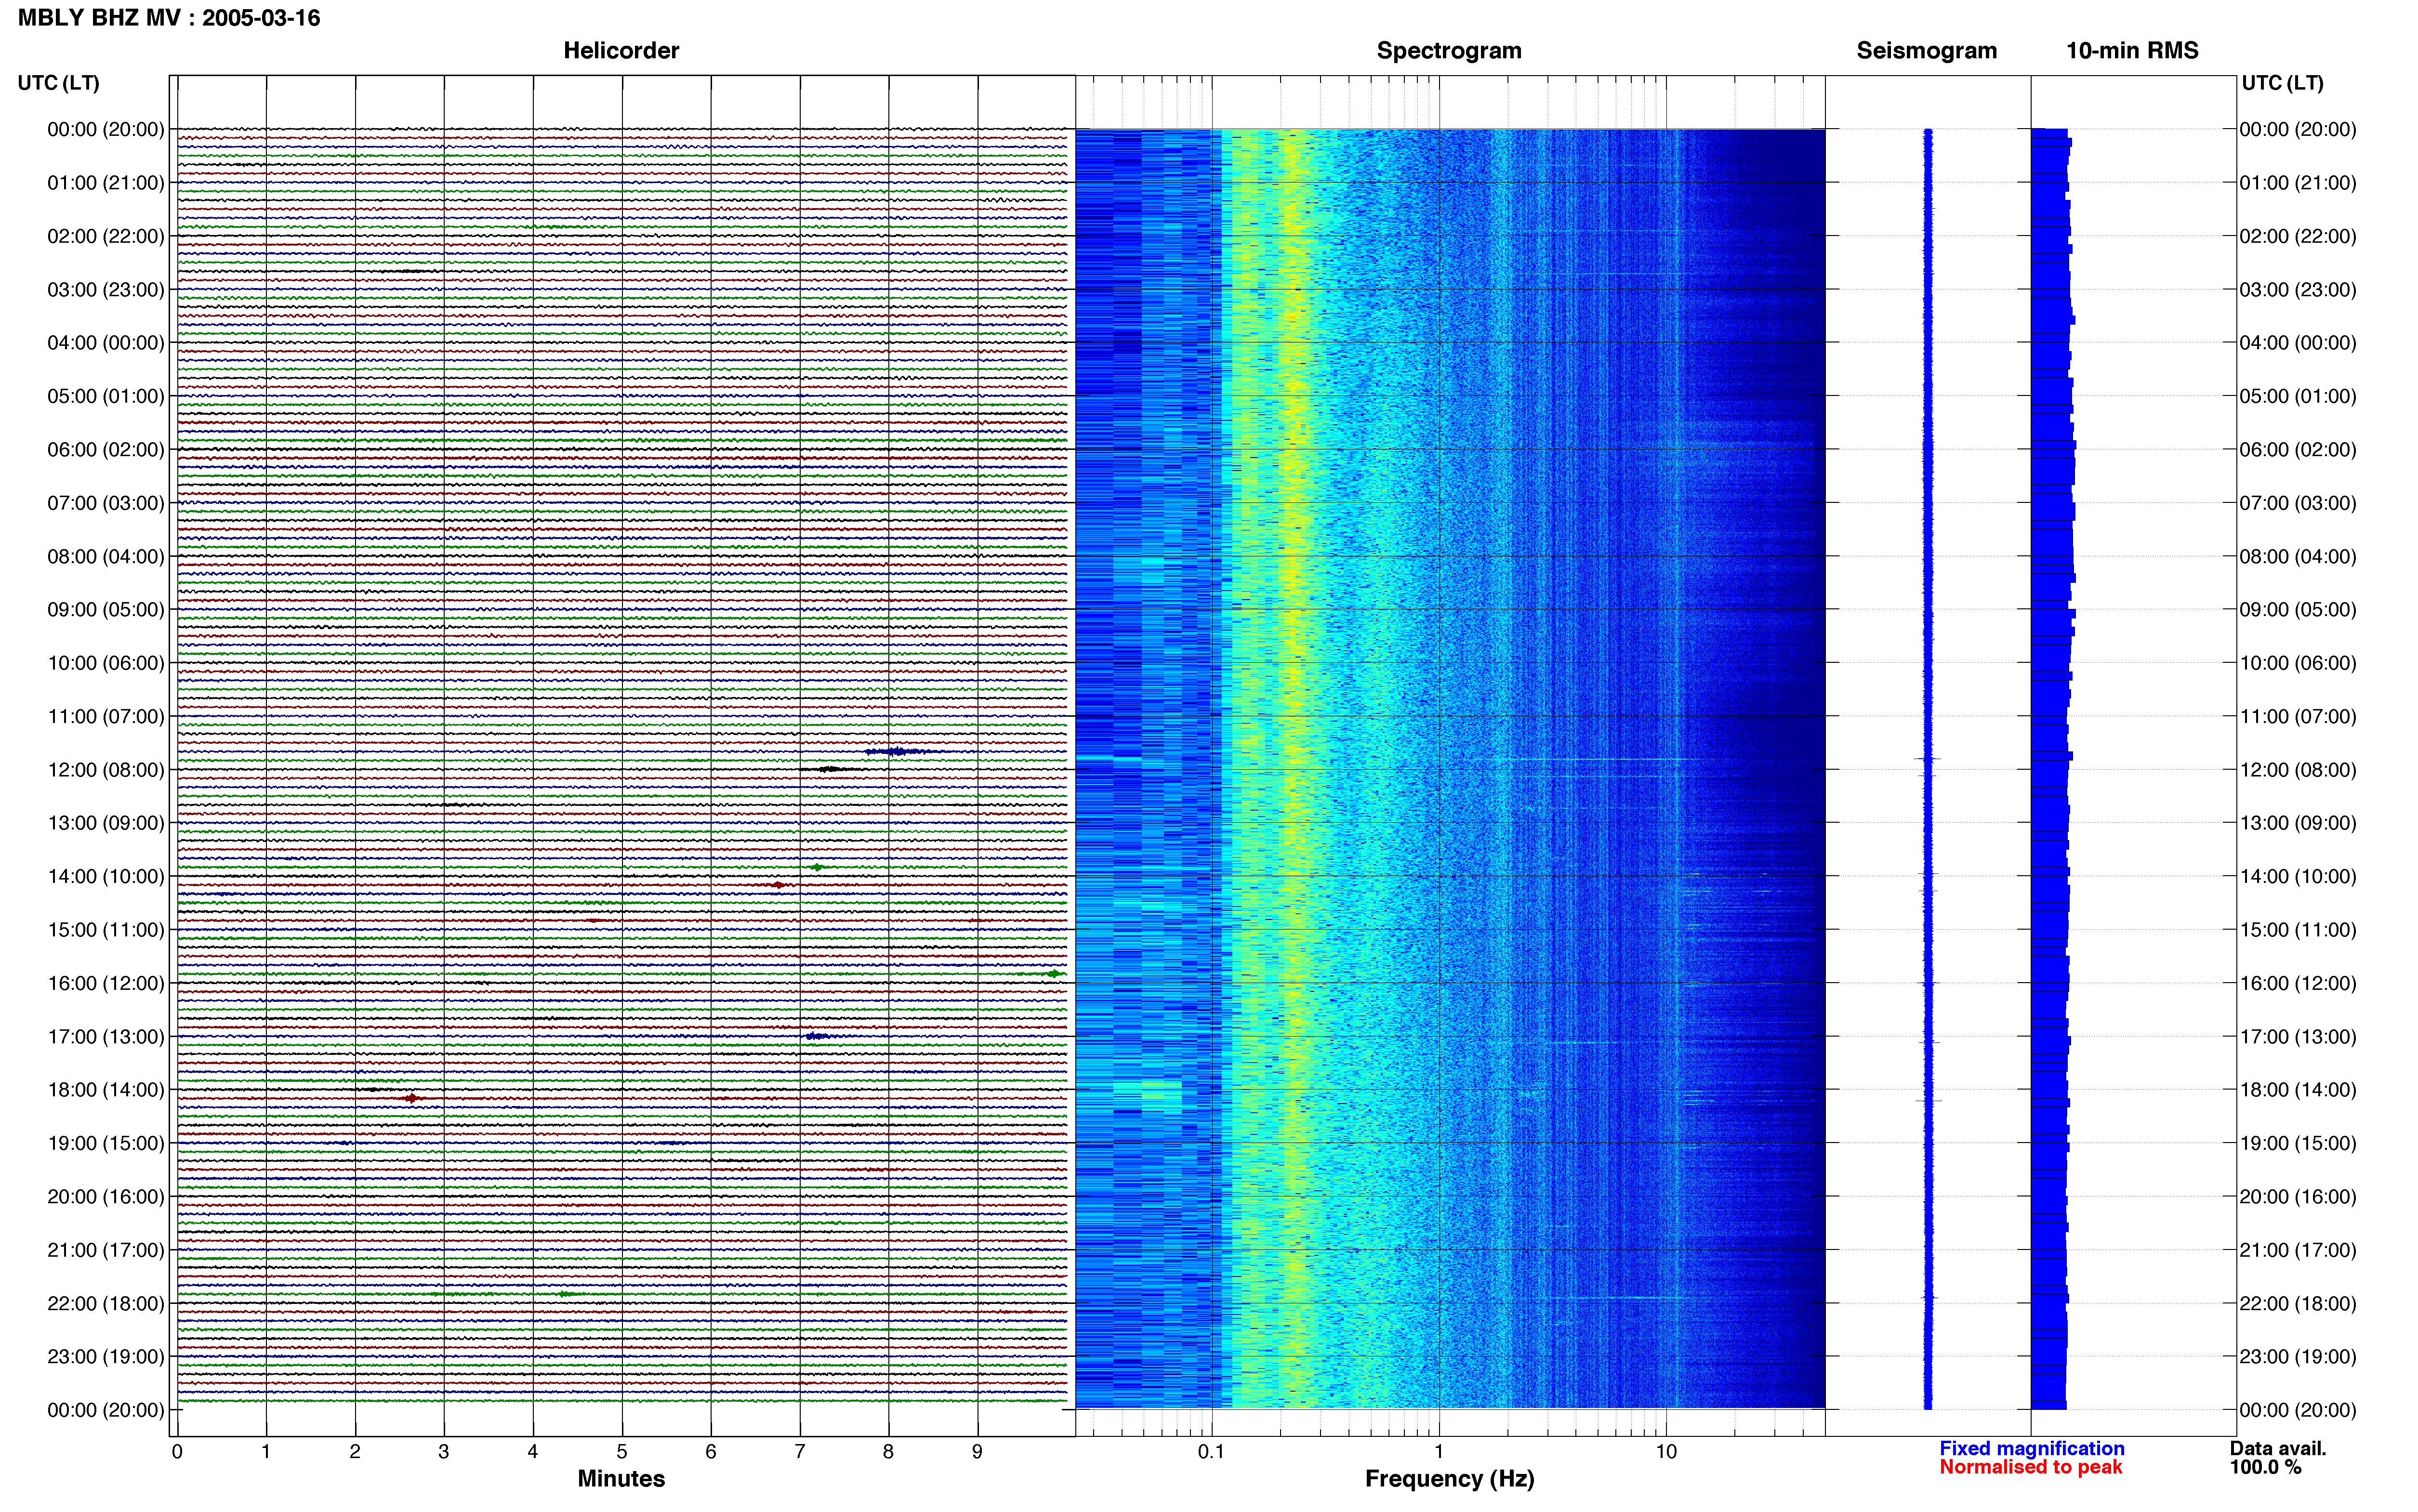Click the right '02:00 (22:00)' time label
This screenshot has height=1512, width=2418.
pyautogui.click(x=2298, y=236)
